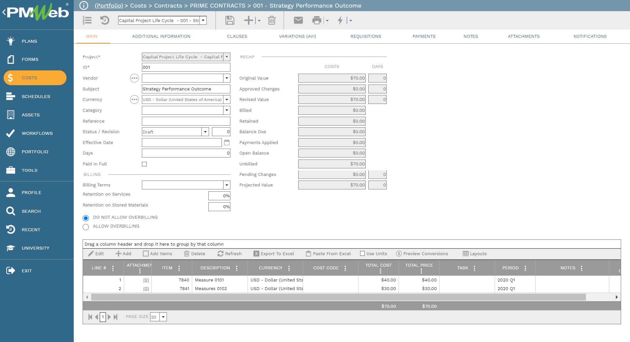Expand the Billing Terms dropdown
This screenshot has width=630, height=342.
pos(227,185)
